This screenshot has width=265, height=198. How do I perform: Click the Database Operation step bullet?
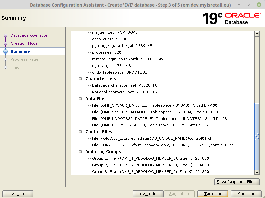[5, 35]
